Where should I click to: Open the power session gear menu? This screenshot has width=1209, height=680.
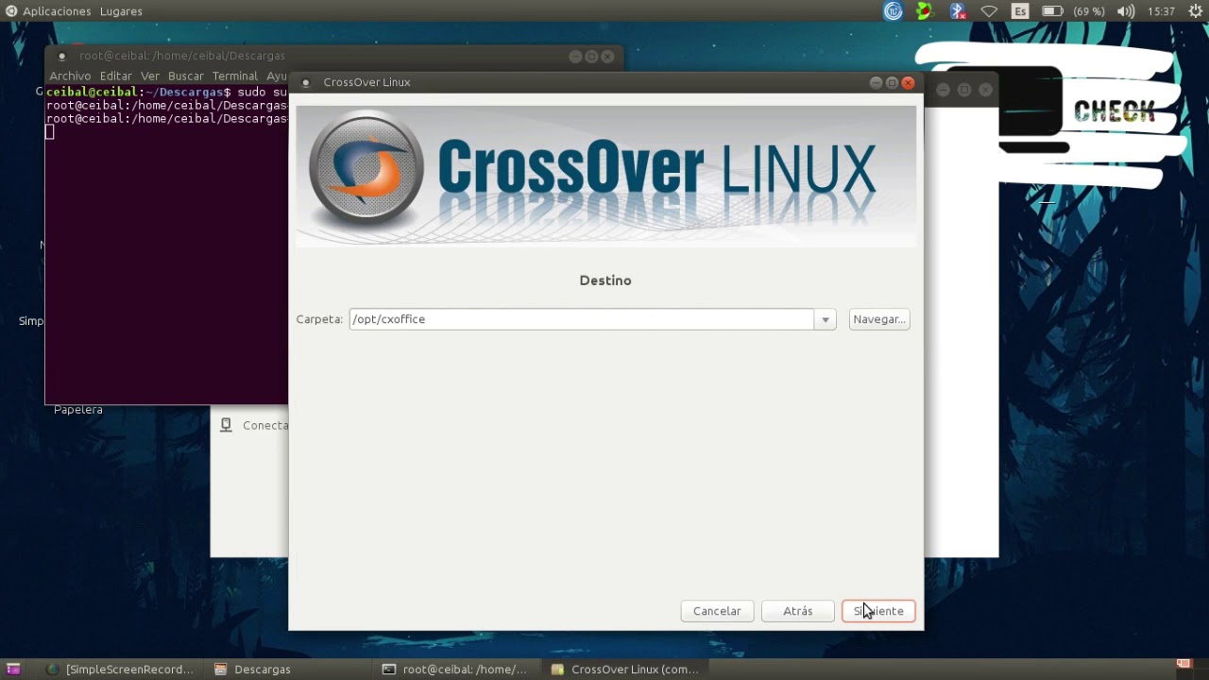click(1196, 11)
